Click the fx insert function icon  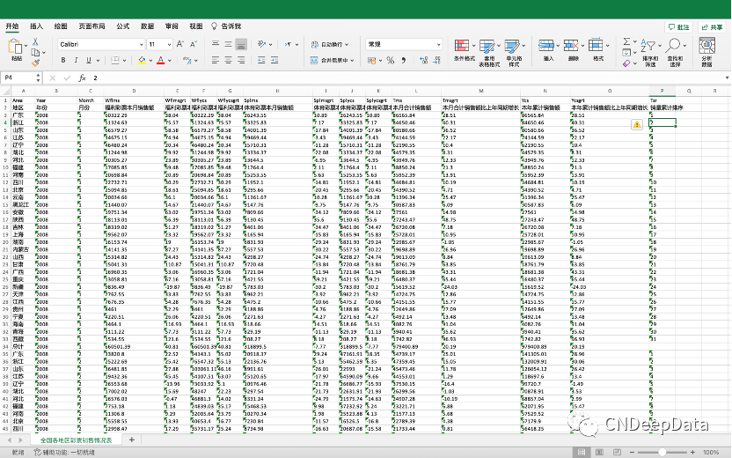click(82, 78)
